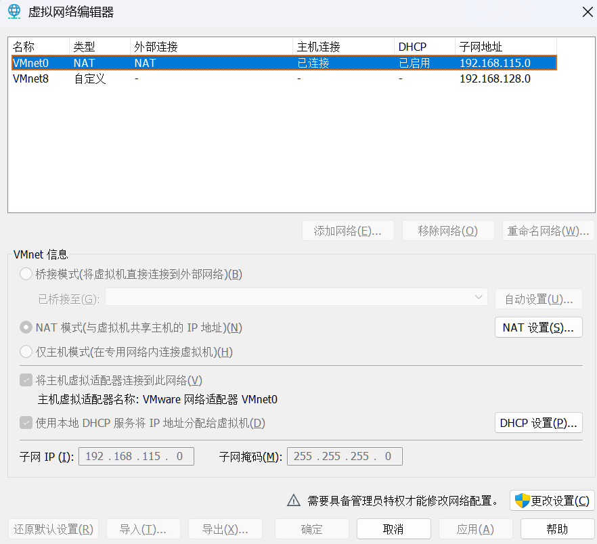Open DHCP 设置(P)... dialog
Image resolution: width=597 pixels, height=544 pixels.
point(539,423)
